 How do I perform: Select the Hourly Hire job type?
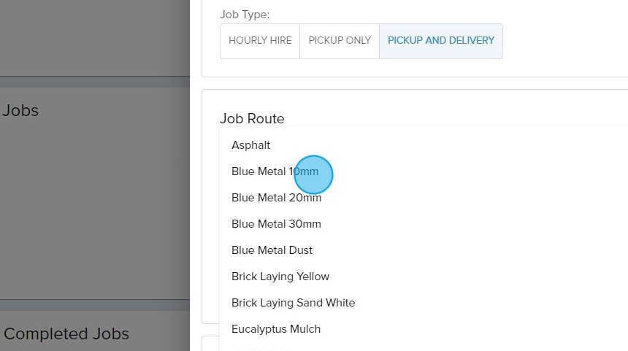pyautogui.click(x=260, y=41)
